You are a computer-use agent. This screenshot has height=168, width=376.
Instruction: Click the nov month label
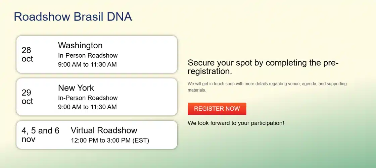[x=28, y=139]
